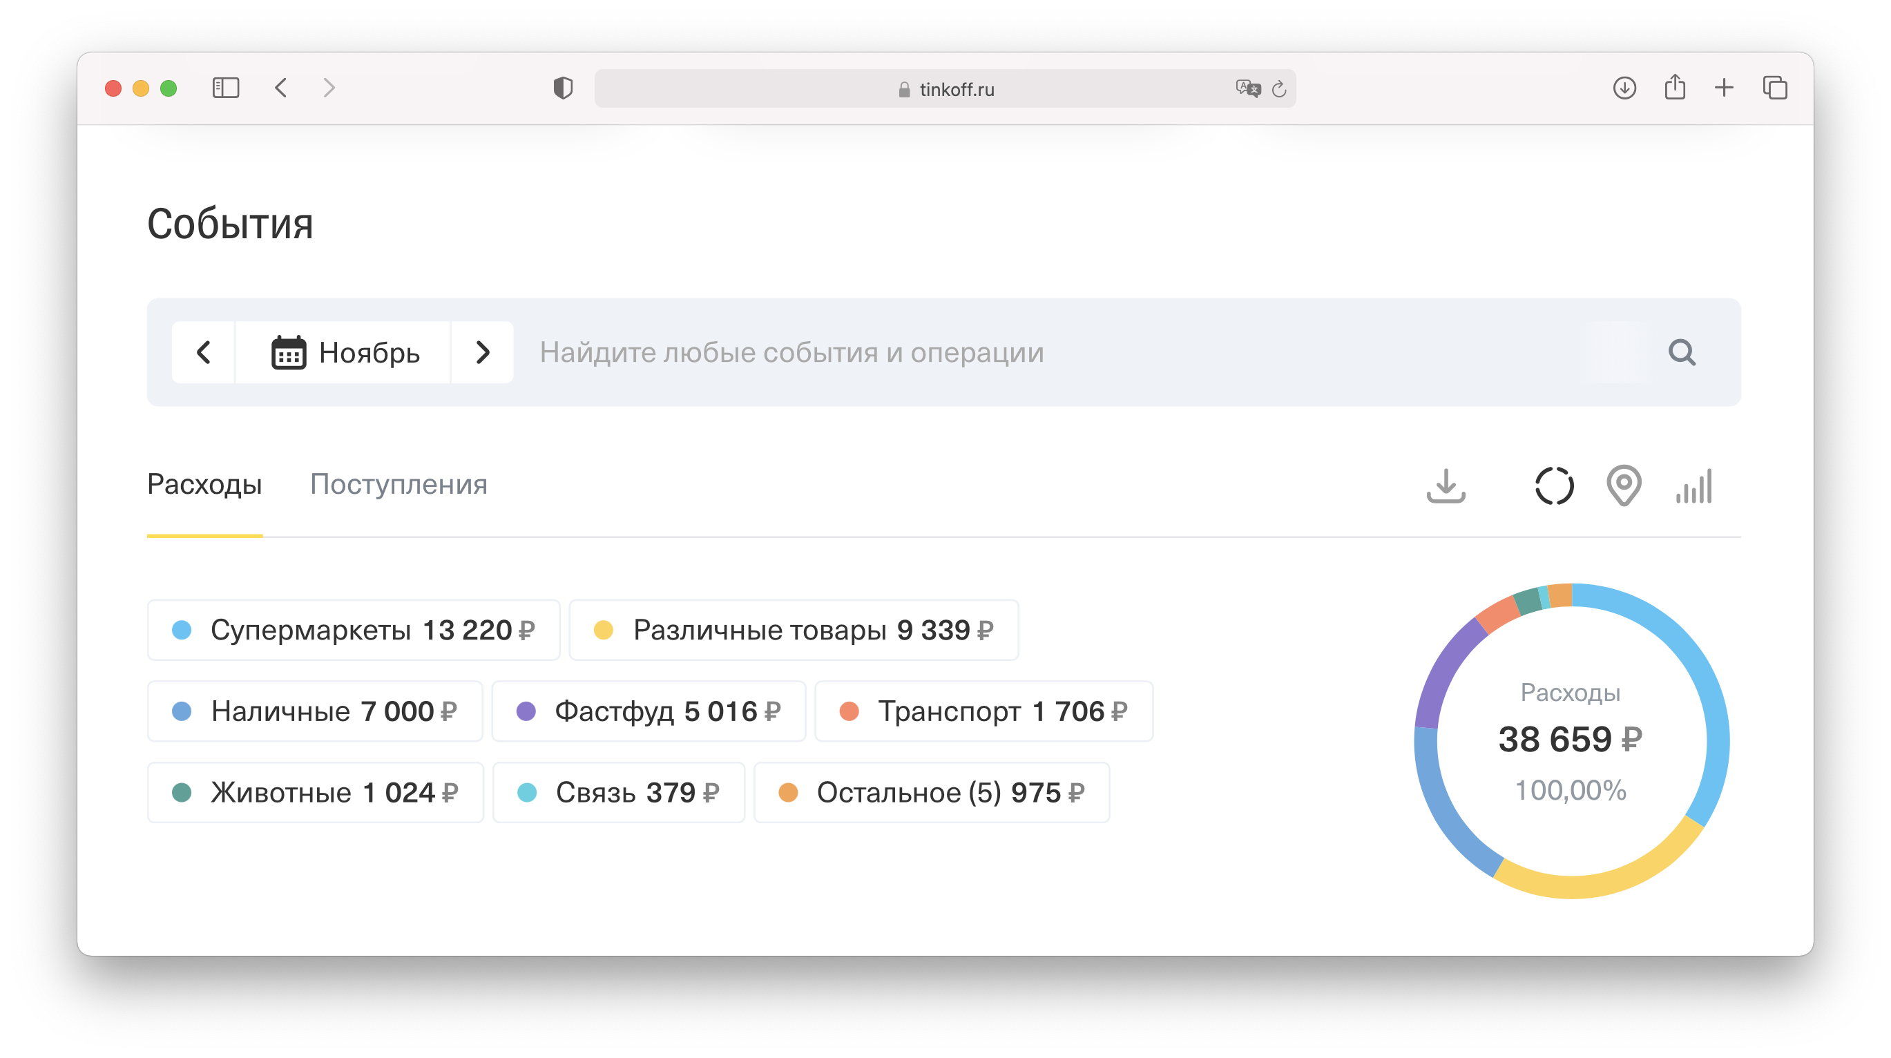1891x1058 pixels.
Task: Switch to the previous month
Action: [x=203, y=352]
